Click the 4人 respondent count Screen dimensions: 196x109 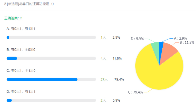click(103, 58)
